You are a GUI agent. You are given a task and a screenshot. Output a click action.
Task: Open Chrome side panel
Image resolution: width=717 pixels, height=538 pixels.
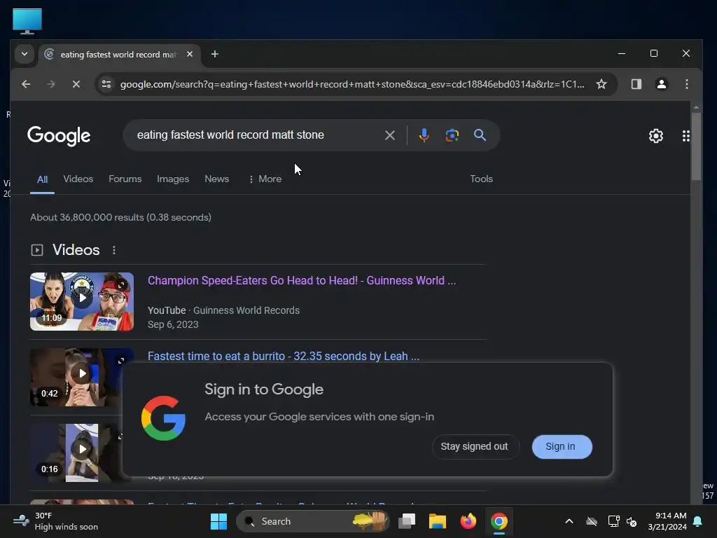636,84
